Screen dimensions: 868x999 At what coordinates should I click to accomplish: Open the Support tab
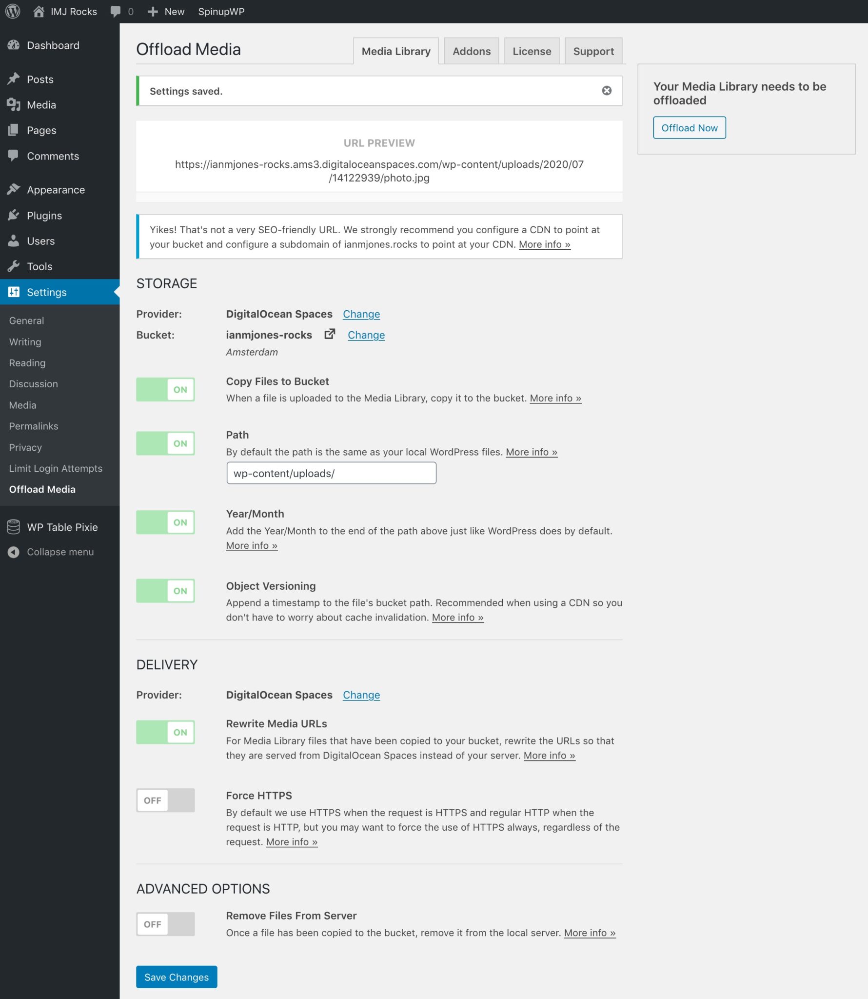coord(593,51)
